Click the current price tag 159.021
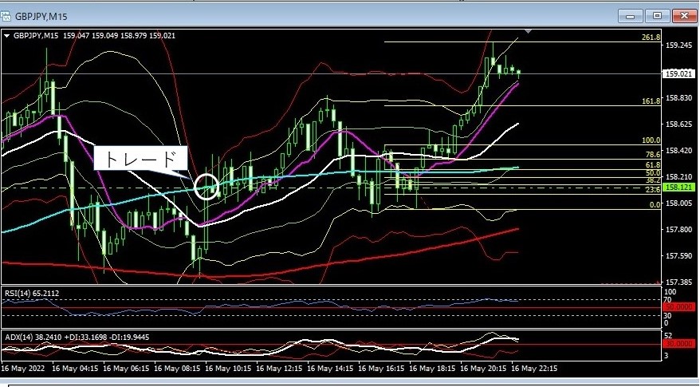Viewport: 700px width, 387px height. tap(679, 73)
